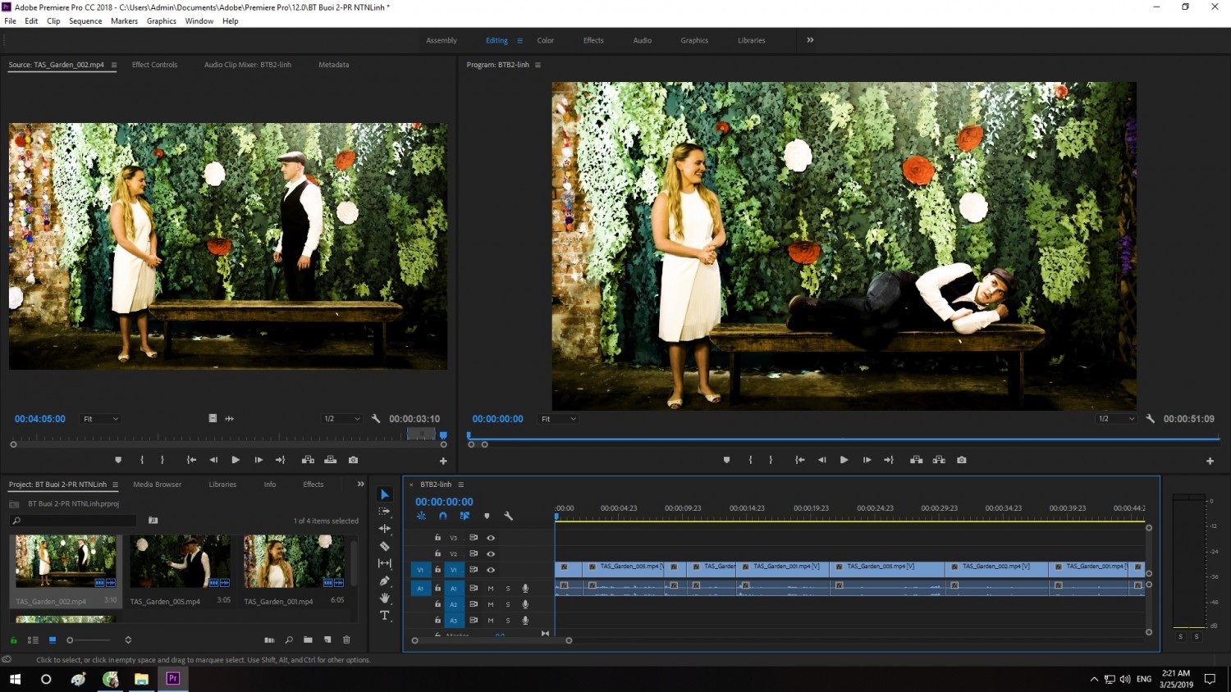Select the Slip tool

pos(384,563)
